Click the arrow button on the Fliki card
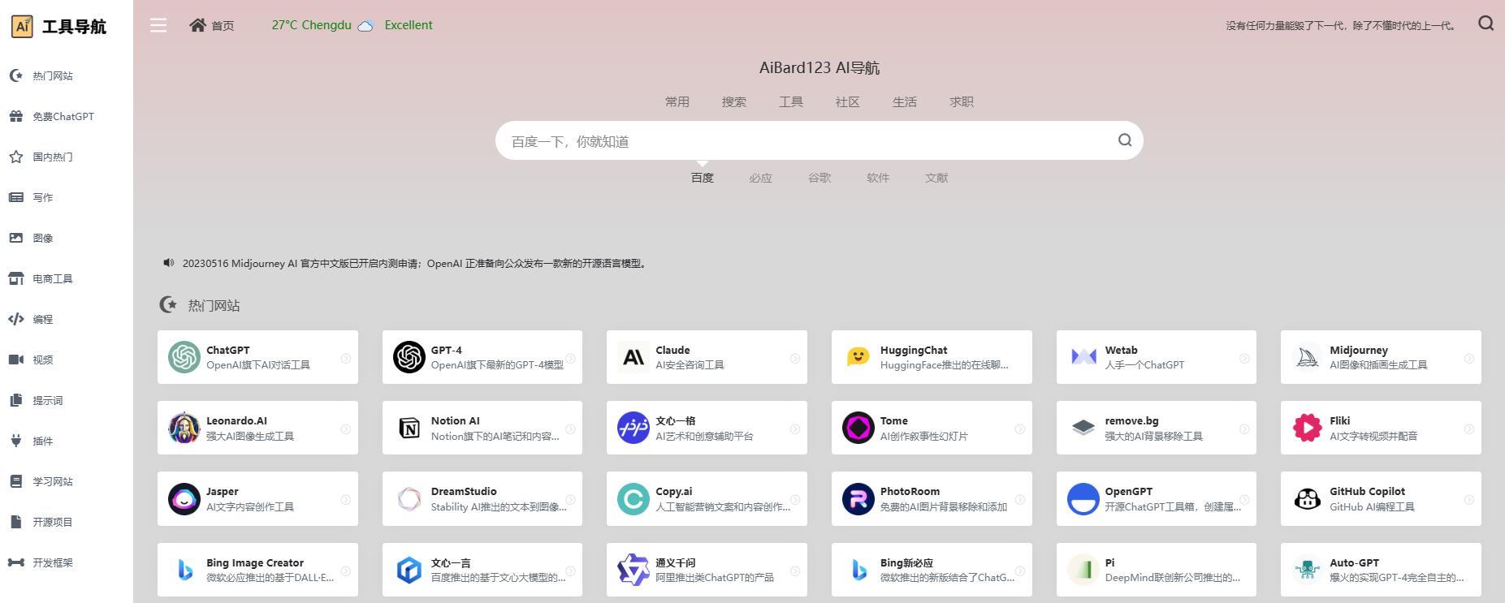1505x603 pixels. [1468, 429]
